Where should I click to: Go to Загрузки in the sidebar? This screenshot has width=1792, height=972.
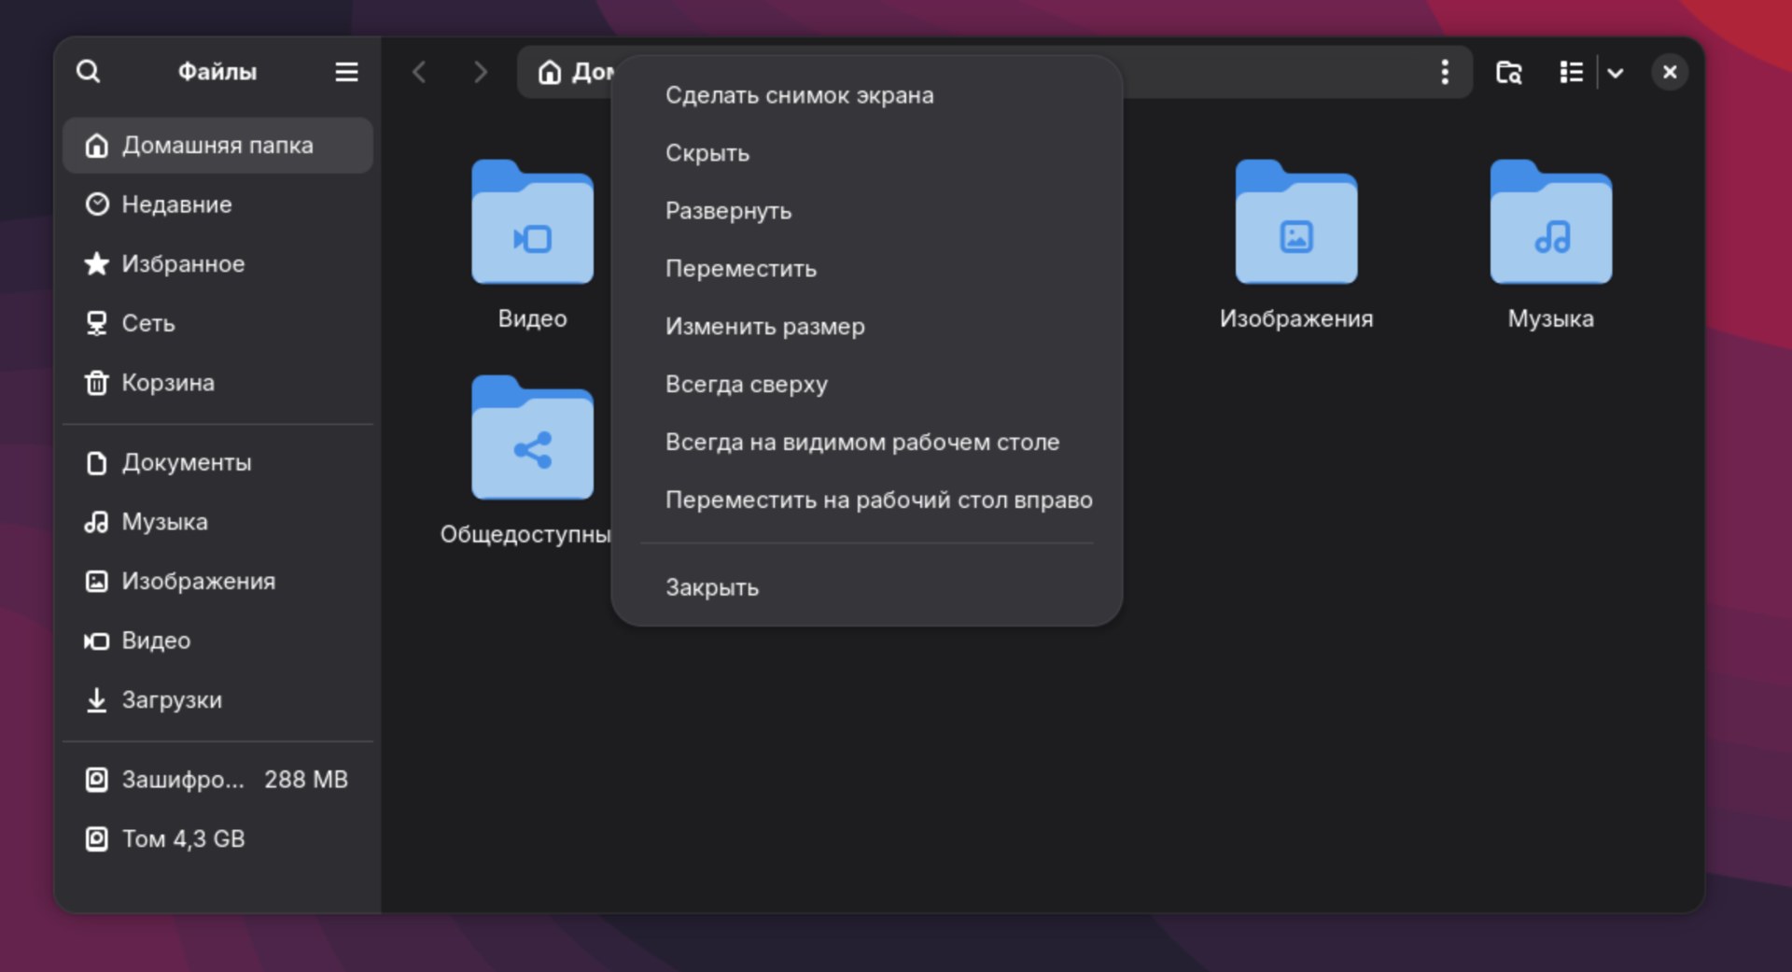click(172, 700)
